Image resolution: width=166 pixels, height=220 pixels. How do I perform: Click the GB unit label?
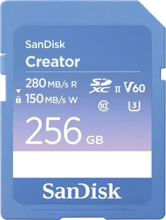coord(95,140)
